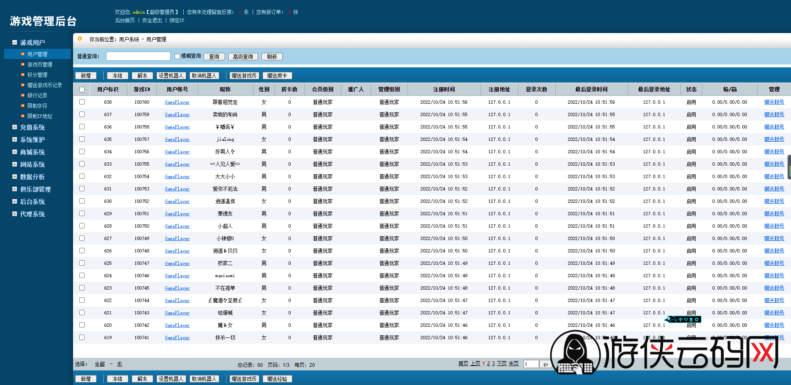This screenshot has height=385, width=791.
Task: Go to page 3
Action: (493, 364)
